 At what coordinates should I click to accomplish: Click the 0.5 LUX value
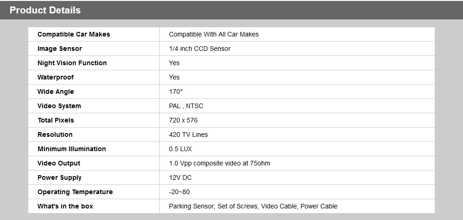[x=181, y=149]
